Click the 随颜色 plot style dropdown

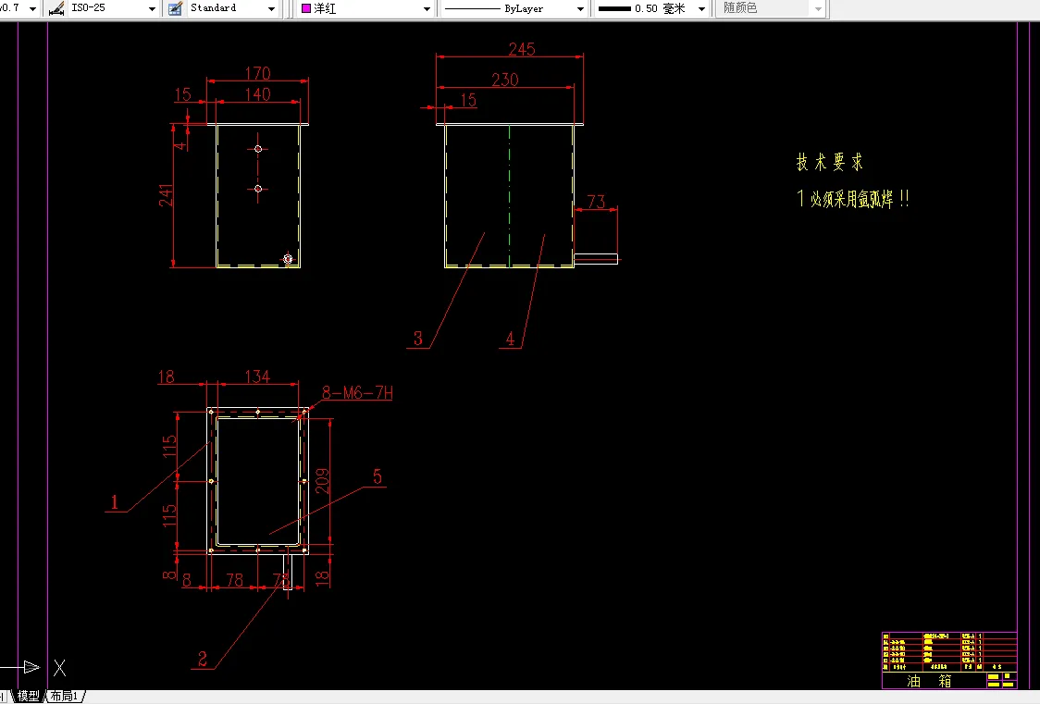[773, 8]
